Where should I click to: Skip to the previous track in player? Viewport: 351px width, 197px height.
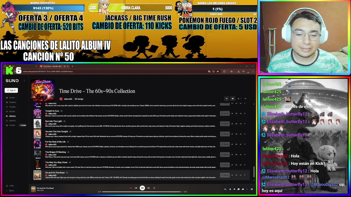click(x=136, y=188)
